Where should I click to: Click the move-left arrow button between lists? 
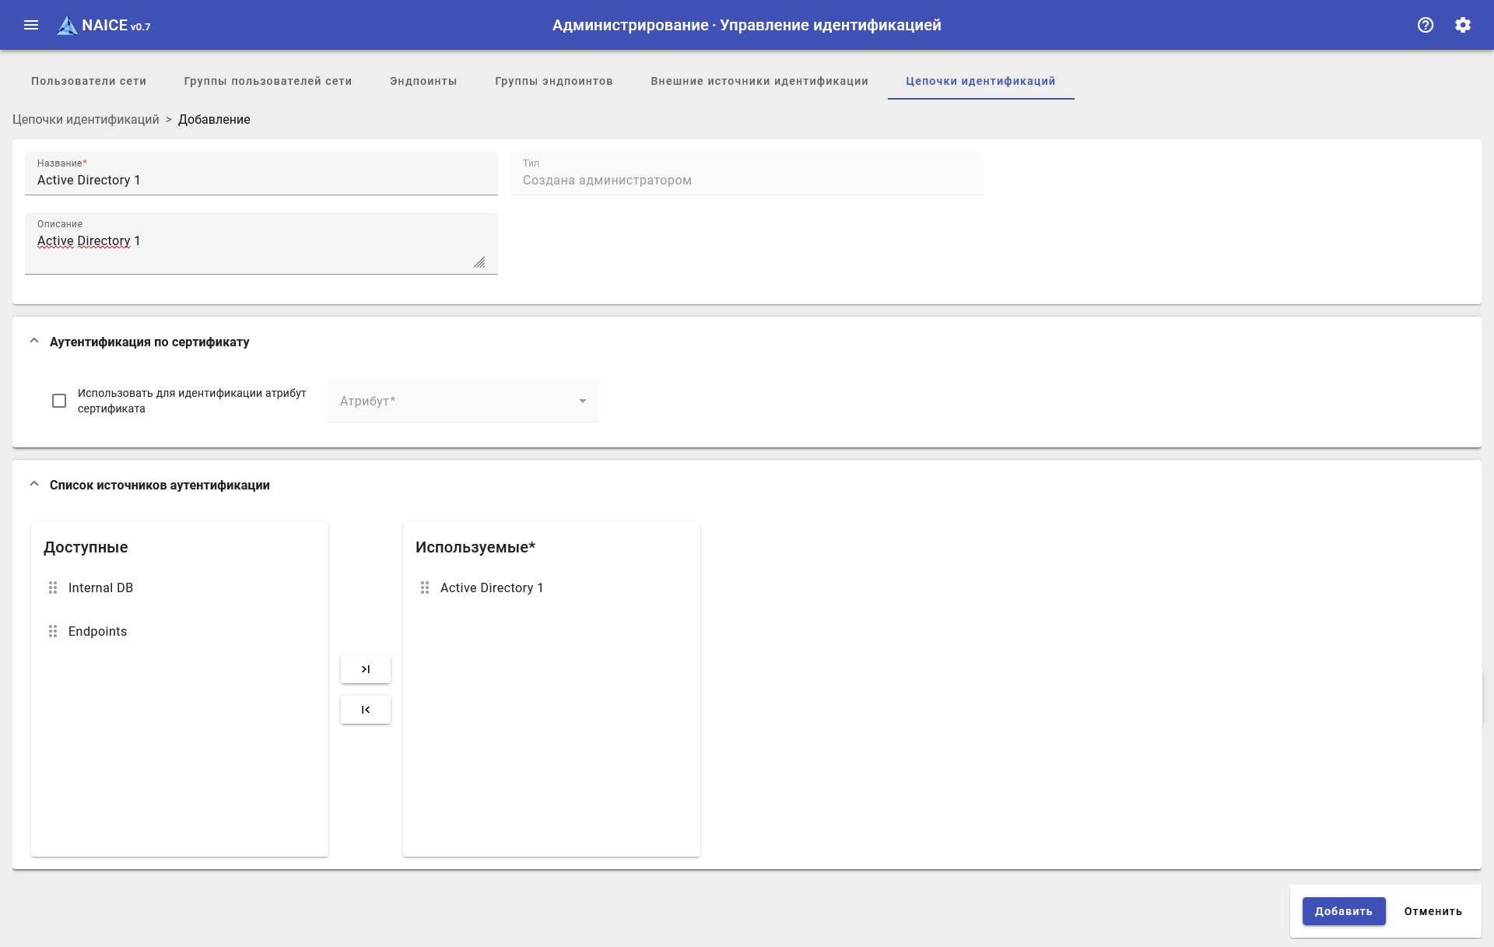click(366, 710)
